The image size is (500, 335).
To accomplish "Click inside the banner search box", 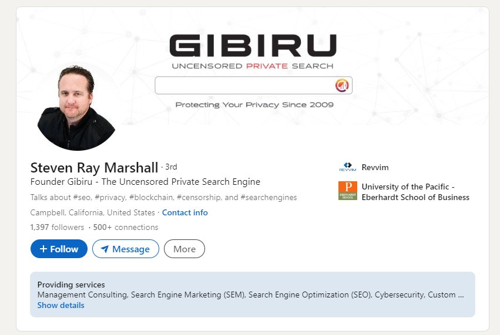I will pos(244,86).
